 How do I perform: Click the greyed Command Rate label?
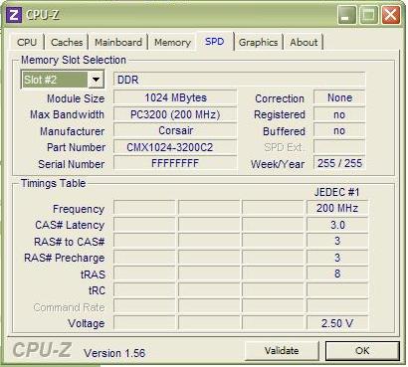[x=69, y=307]
